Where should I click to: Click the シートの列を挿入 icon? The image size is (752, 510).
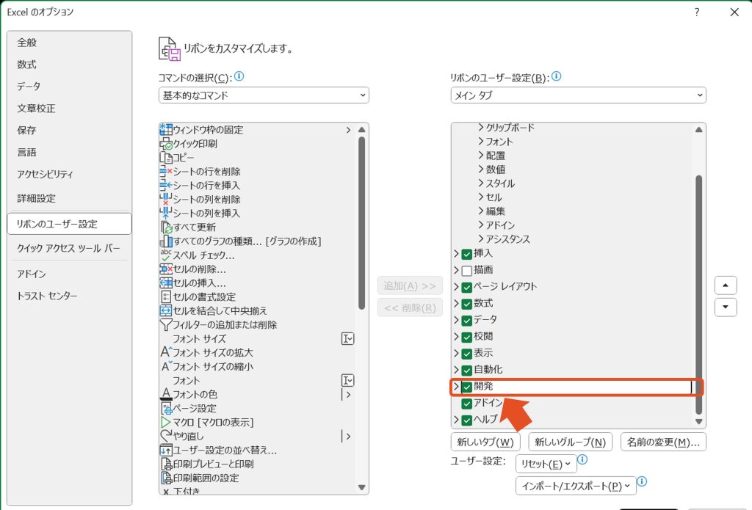click(x=166, y=213)
